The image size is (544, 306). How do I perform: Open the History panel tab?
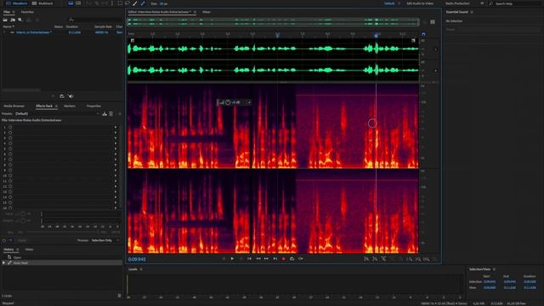click(x=8, y=249)
